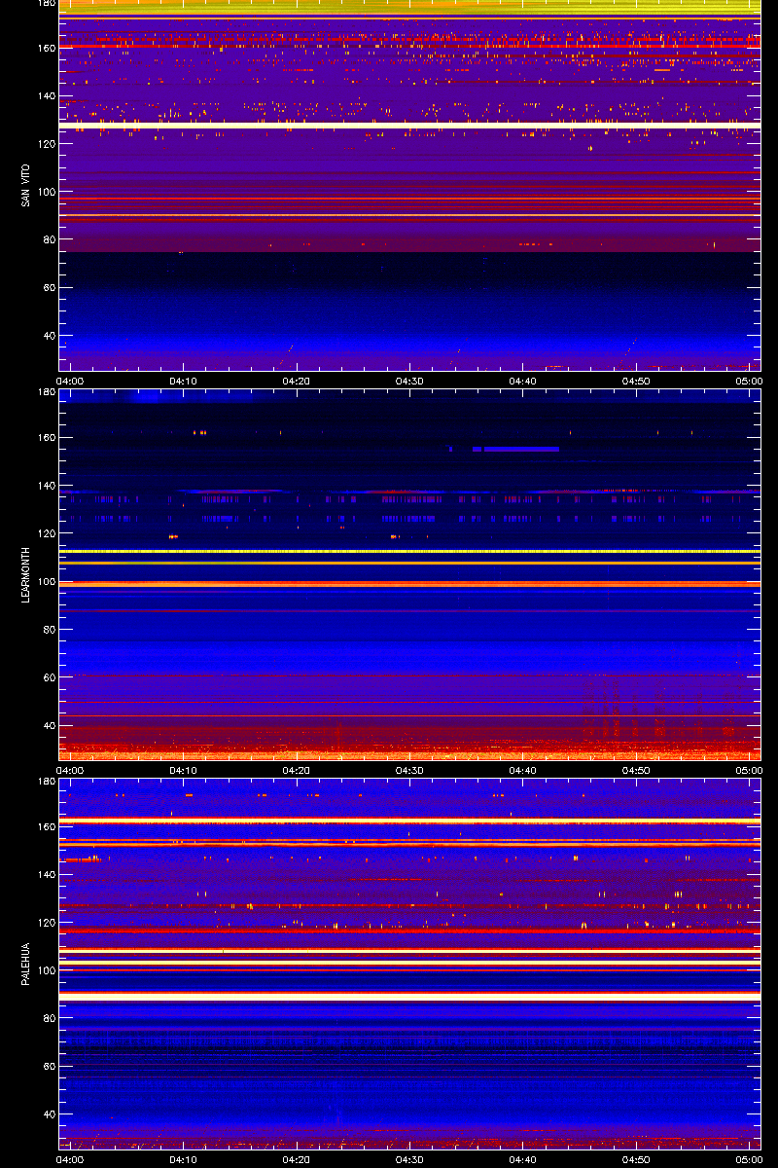Click 04:40 time label below San Vito plot
Viewport: 778px width, 1168px height.
point(523,381)
